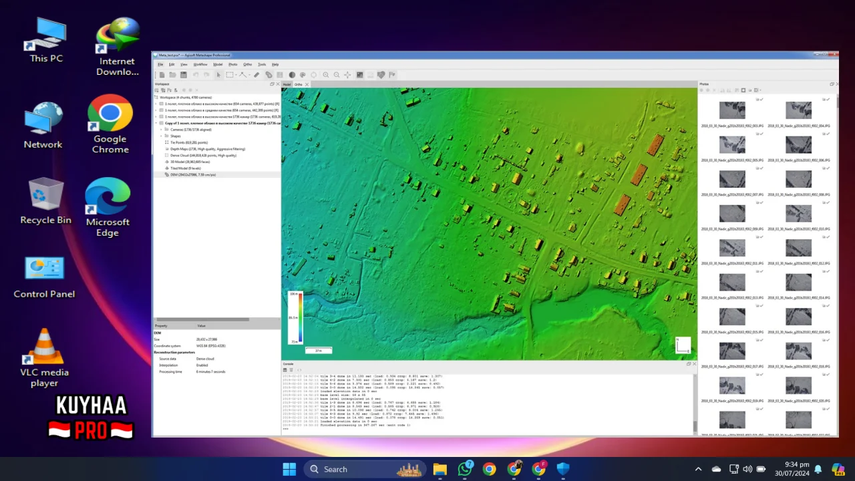Click the half-filled circle hillshading icon

click(x=292, y=75)
